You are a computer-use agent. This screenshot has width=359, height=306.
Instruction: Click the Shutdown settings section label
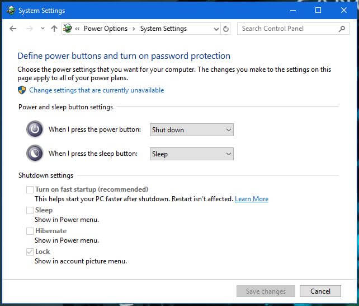(x=46, y=175)
